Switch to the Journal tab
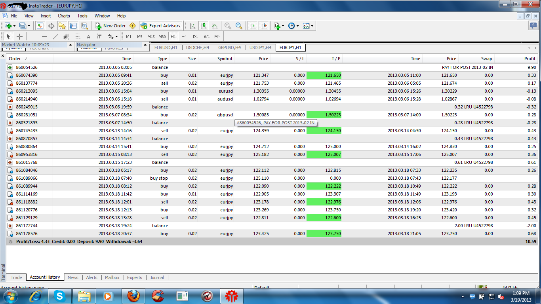The height and width of the screenshot is (304, 541). pyautogui.click(x=157, y=277)
